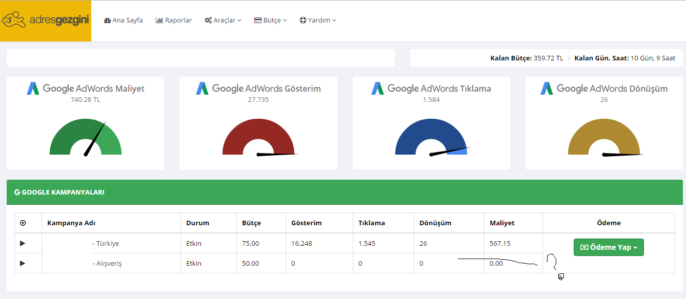Click the AdWords logo on Tıklama card
The height and width of the screenshot is (299, 686).
click(x=378, y=89)
